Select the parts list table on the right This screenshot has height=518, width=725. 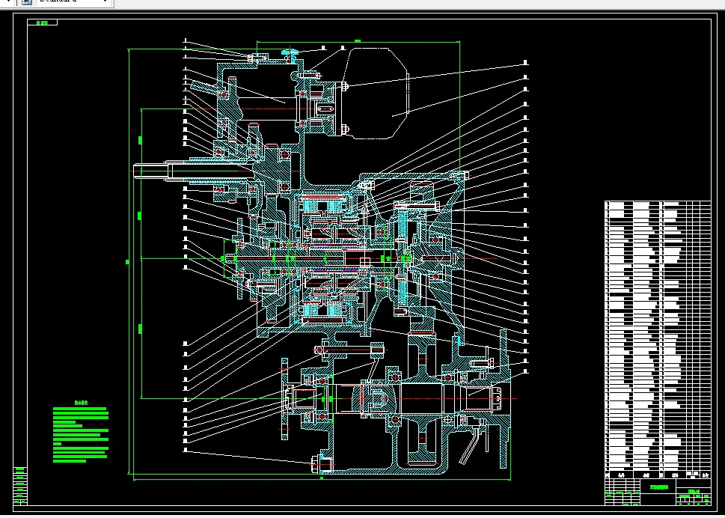pyautogui.click(x=658, y=340)
